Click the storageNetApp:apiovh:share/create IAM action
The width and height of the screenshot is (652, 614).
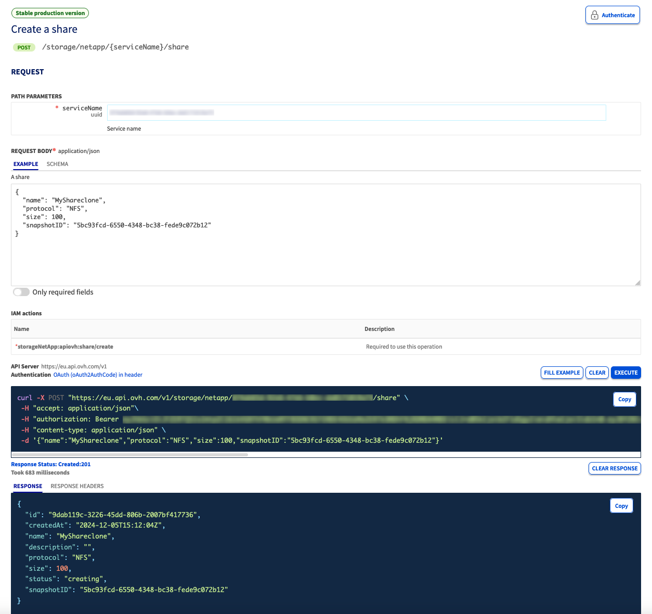point(65,347)
